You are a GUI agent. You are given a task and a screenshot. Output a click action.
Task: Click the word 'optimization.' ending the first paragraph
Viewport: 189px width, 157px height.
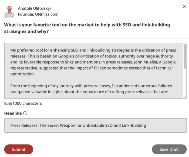point(22,74)
